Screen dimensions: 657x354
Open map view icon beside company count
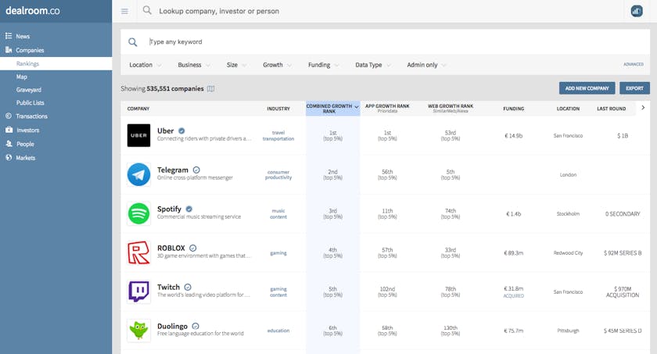click(x=210, y=88)
